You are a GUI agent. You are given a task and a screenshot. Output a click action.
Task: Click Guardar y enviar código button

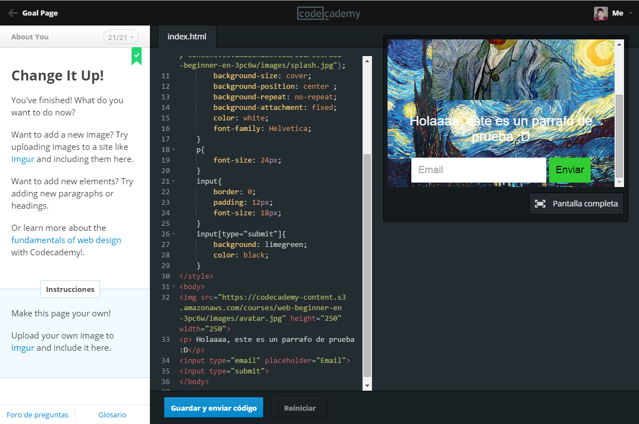[x=214, y=408]
